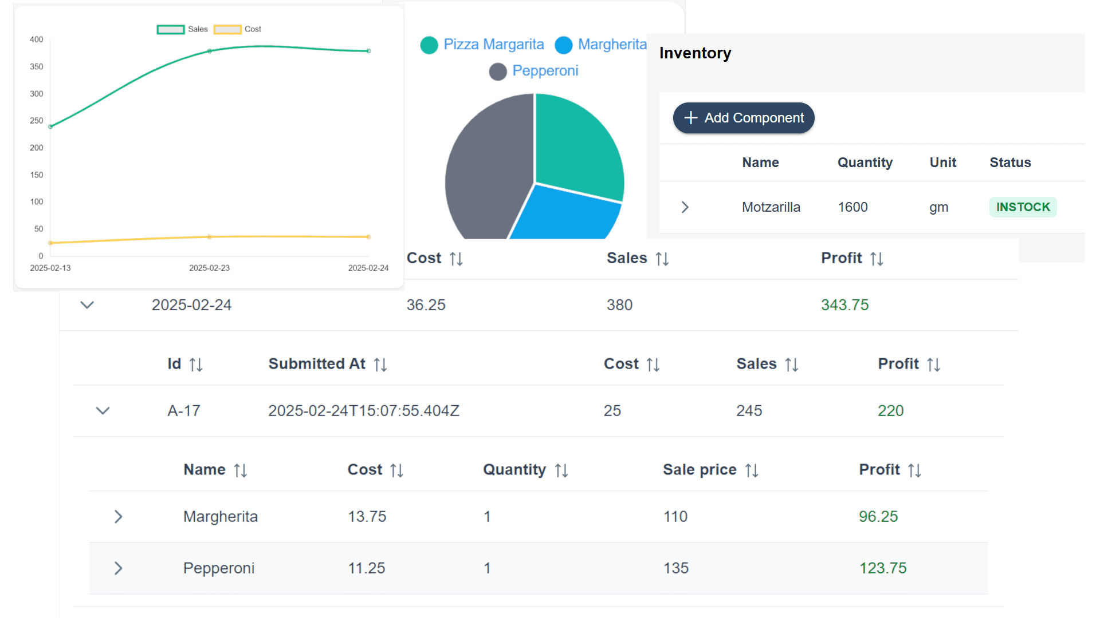The height and width of the screenshot is (618, 1100).
Task: Toggle Pizza Margarita legend swatch in pie chart
Action: pyautogui.click(x=429, y=45)
